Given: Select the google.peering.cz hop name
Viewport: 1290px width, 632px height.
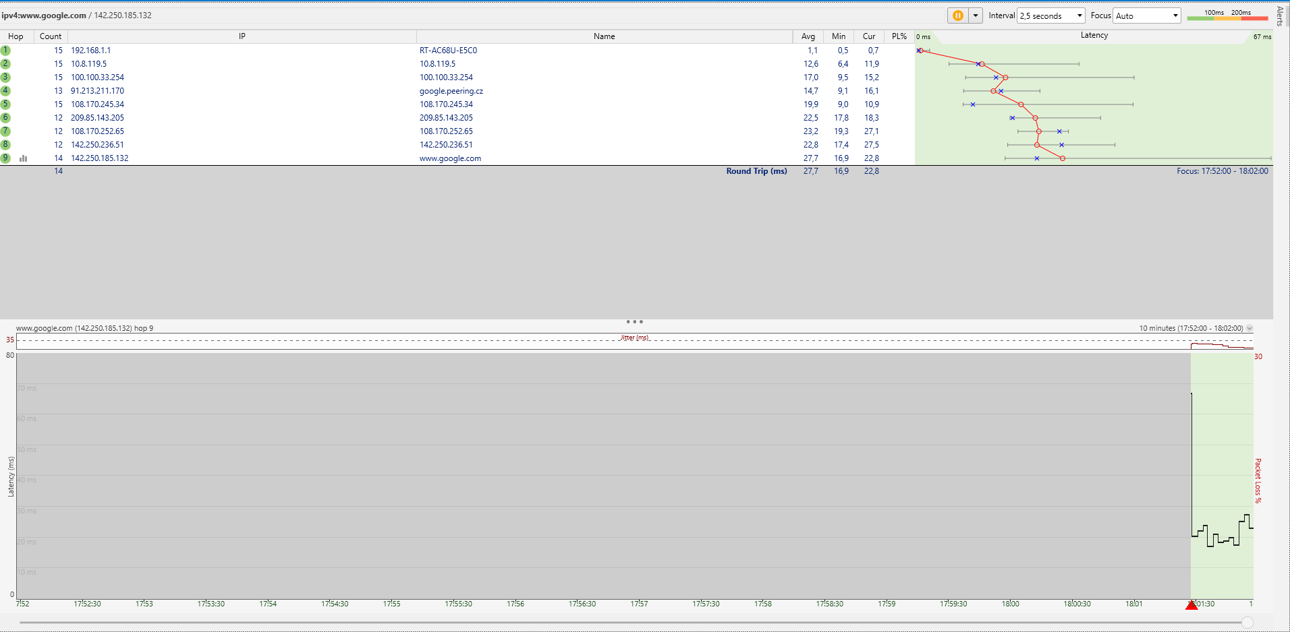Looking at the screenshot, I should pyautogui.click(x=451, y=91).
